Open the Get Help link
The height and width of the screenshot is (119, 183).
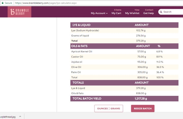[x=149, y=13]
